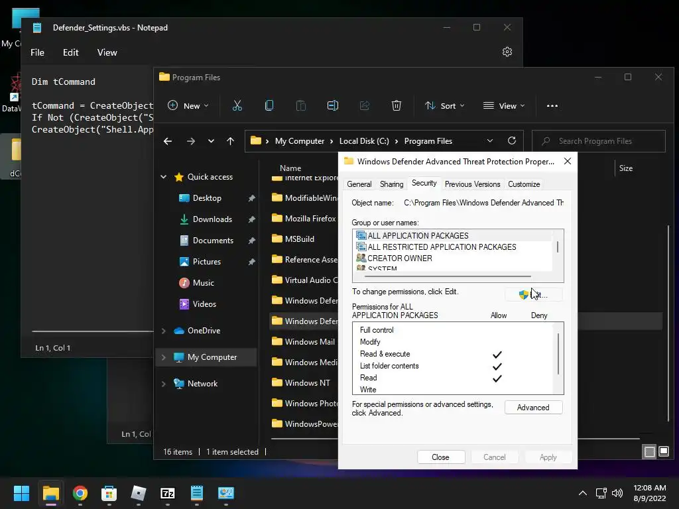Switch to the General tab in Properties
Screen dimensions: 679x509
pos(359,184)
